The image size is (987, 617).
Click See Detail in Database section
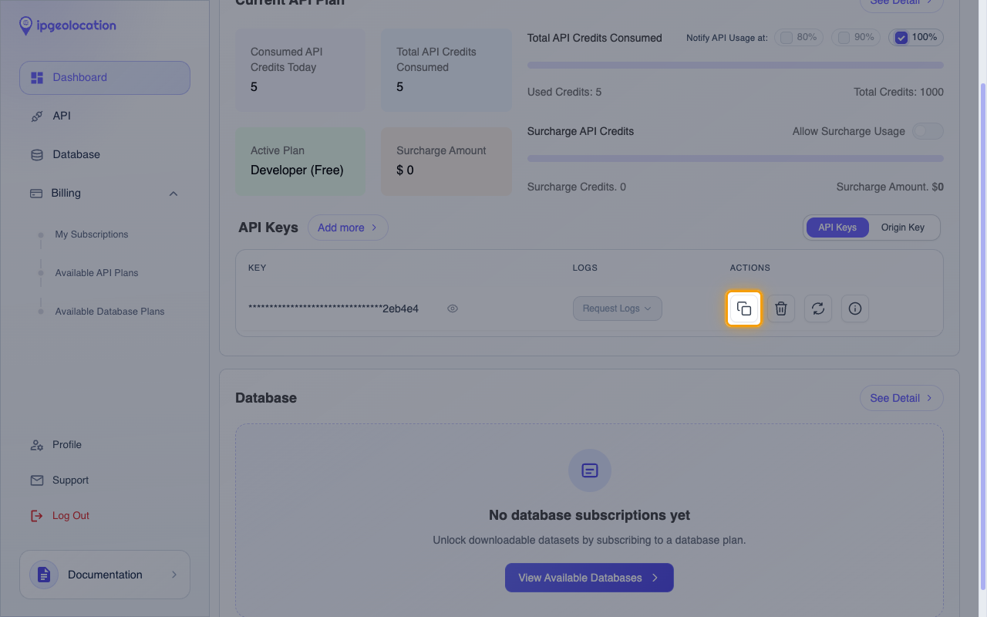[901, 398]
